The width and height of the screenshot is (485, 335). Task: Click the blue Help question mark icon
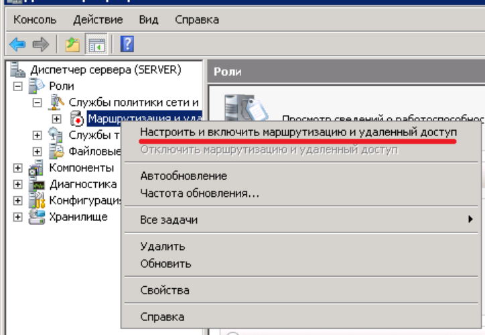(127, 44)
